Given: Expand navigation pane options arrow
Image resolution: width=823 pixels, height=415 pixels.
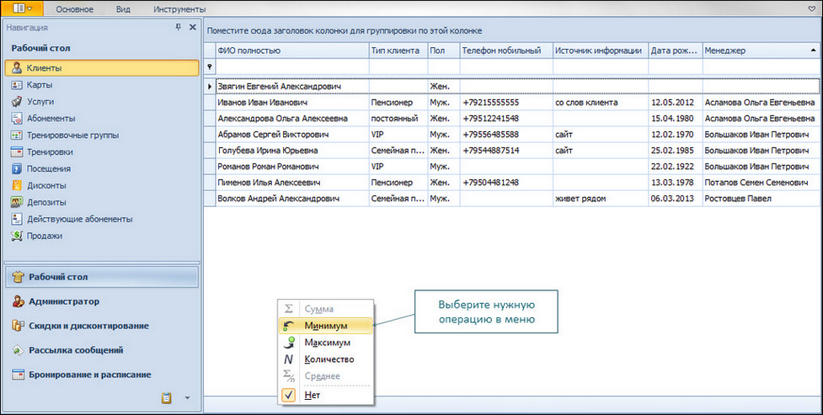Looking at the screenshot, I should point(187,398).
